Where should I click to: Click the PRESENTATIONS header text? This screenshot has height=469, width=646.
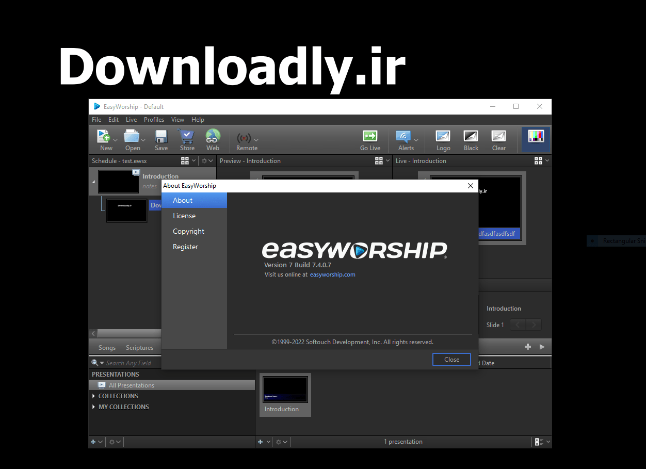click(116, 375)
